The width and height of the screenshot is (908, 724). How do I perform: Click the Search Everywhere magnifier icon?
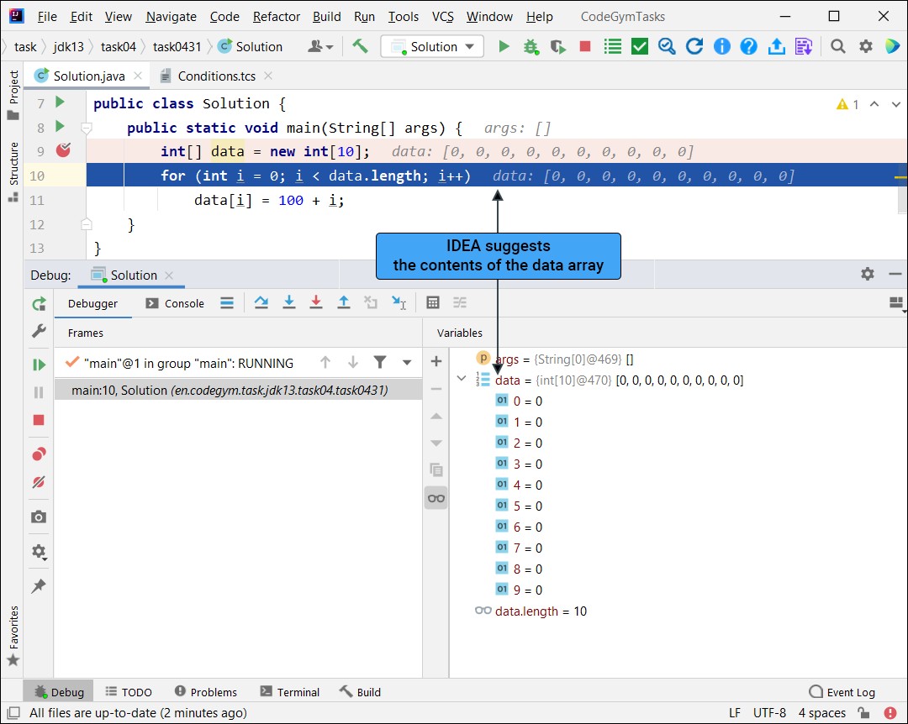pyautogui.click(x=837, y=45)
